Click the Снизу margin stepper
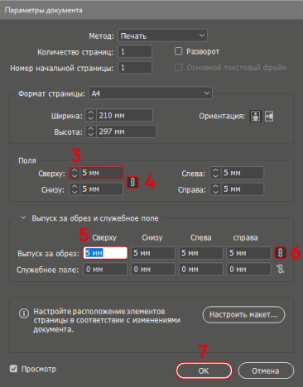The image size is (303, 387). (75, 189)
